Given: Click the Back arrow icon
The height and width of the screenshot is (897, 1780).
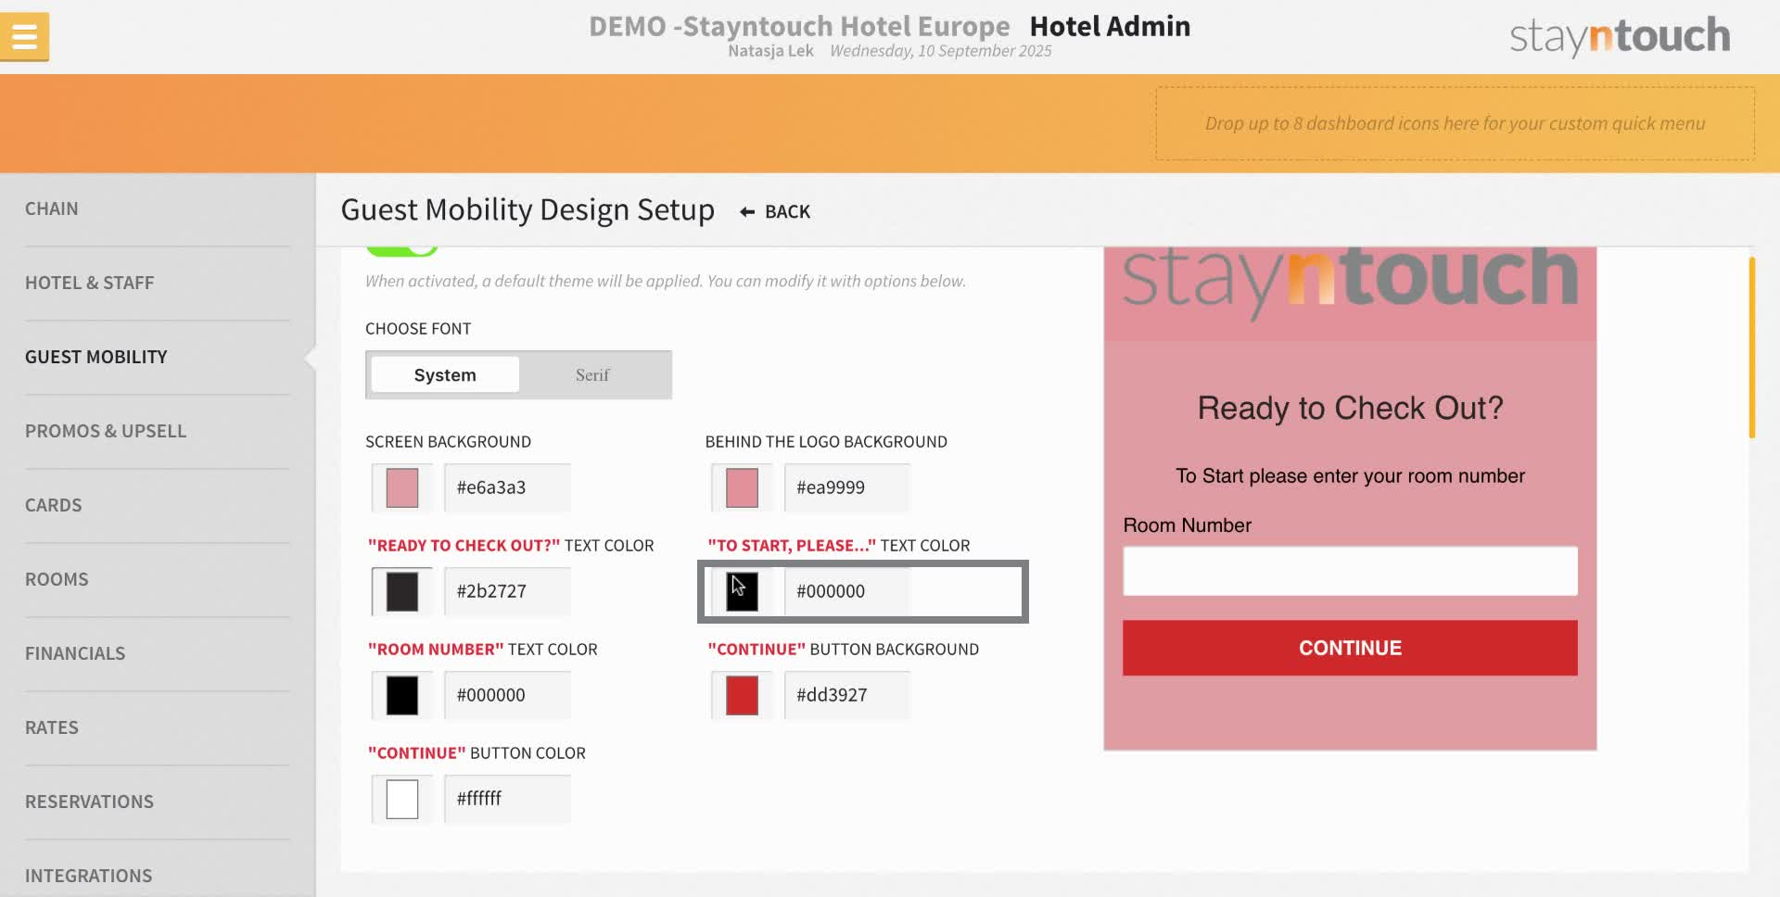Looking at the screenshot, I should [747, 212].
